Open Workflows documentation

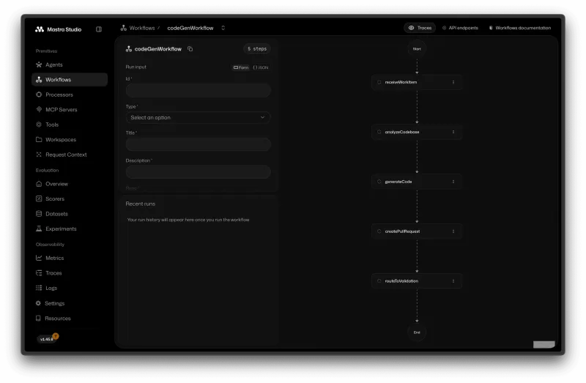pyautogui.click(x=520, y=28)
